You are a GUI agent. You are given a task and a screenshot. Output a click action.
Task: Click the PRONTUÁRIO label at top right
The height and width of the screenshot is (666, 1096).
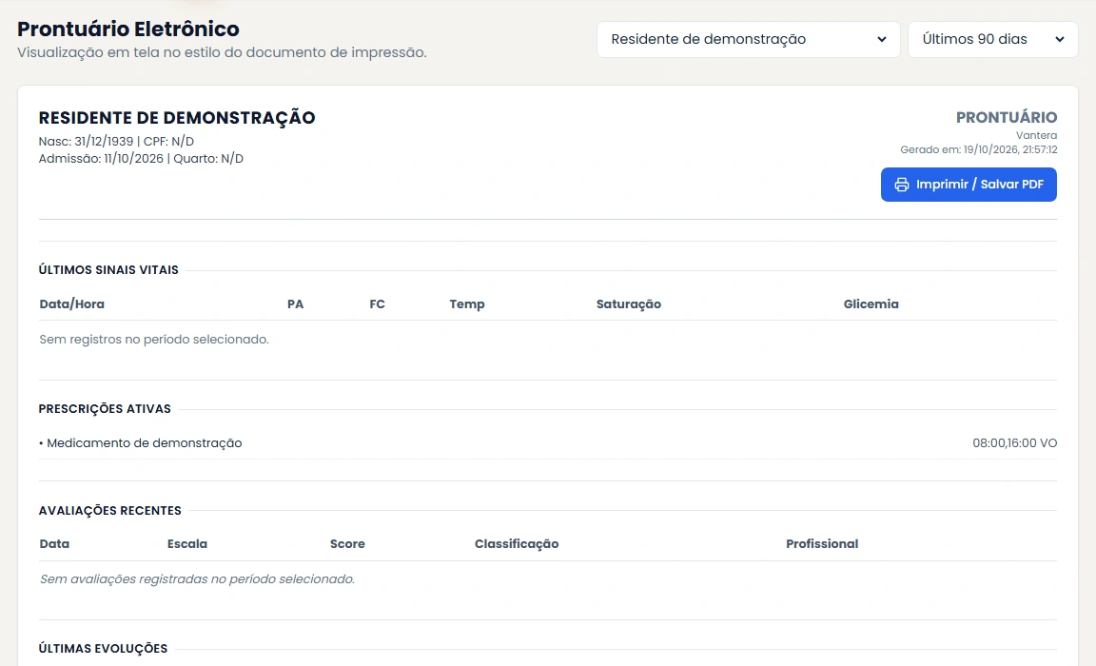[x=1007, y=117]
